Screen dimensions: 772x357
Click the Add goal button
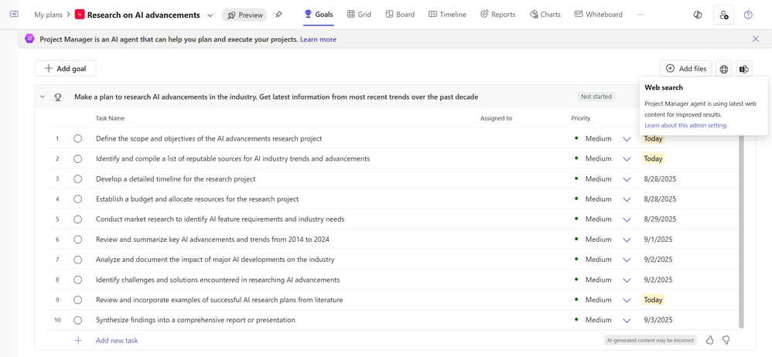coord(66,69)
